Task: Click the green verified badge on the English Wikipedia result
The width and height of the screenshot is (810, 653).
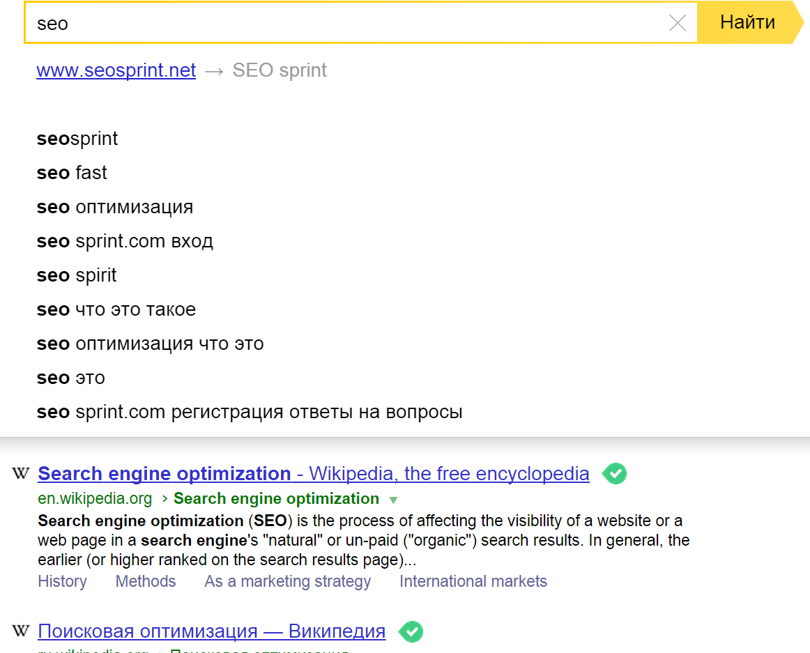Action: coord(614,473)
